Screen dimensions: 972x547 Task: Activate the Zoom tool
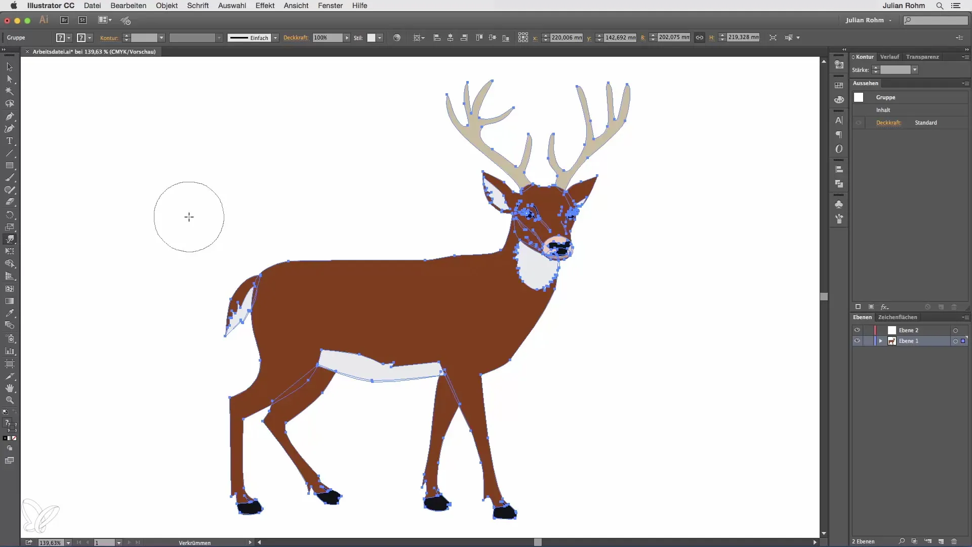pyautogui.click(x=10, y=400)
